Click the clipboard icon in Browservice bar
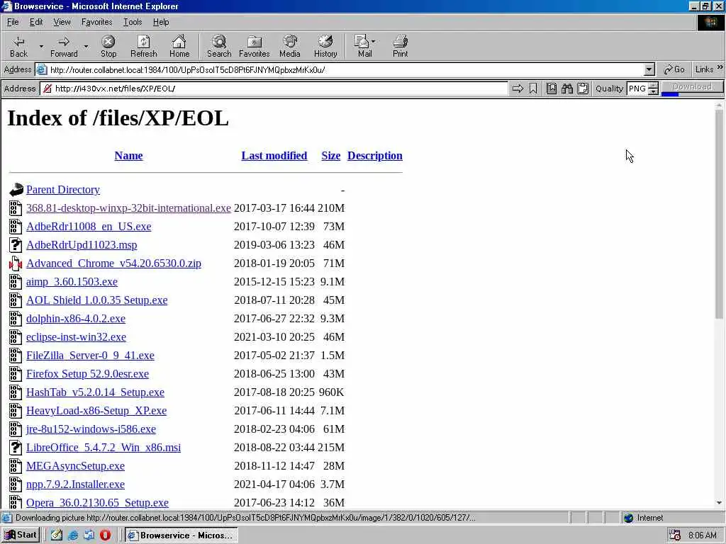Image resolution: width=726 pixels, height=544 pixels. 583,89
